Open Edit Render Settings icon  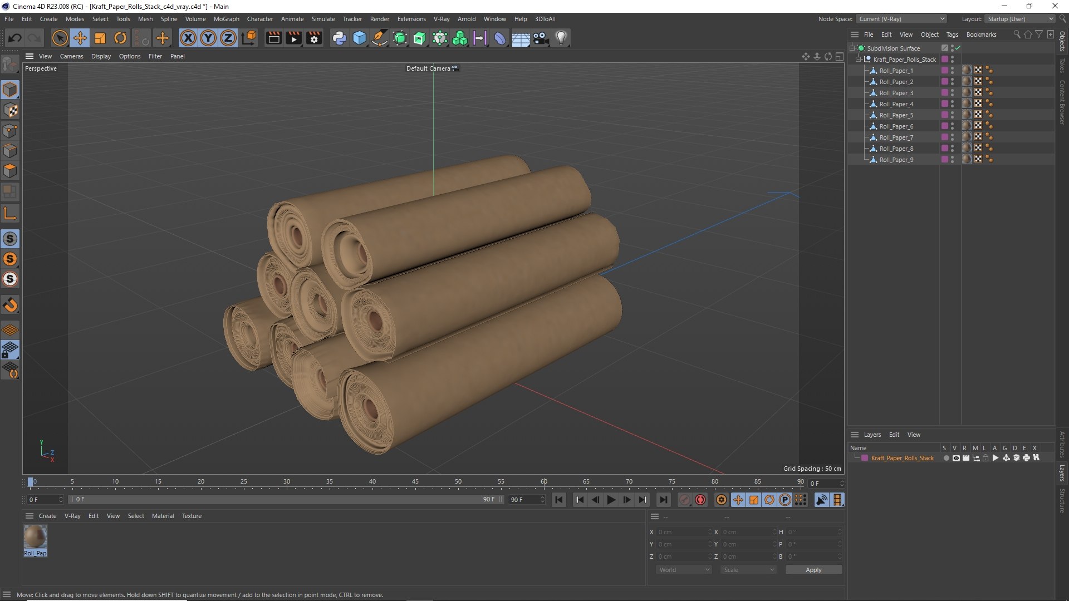(x=314, y=38)
